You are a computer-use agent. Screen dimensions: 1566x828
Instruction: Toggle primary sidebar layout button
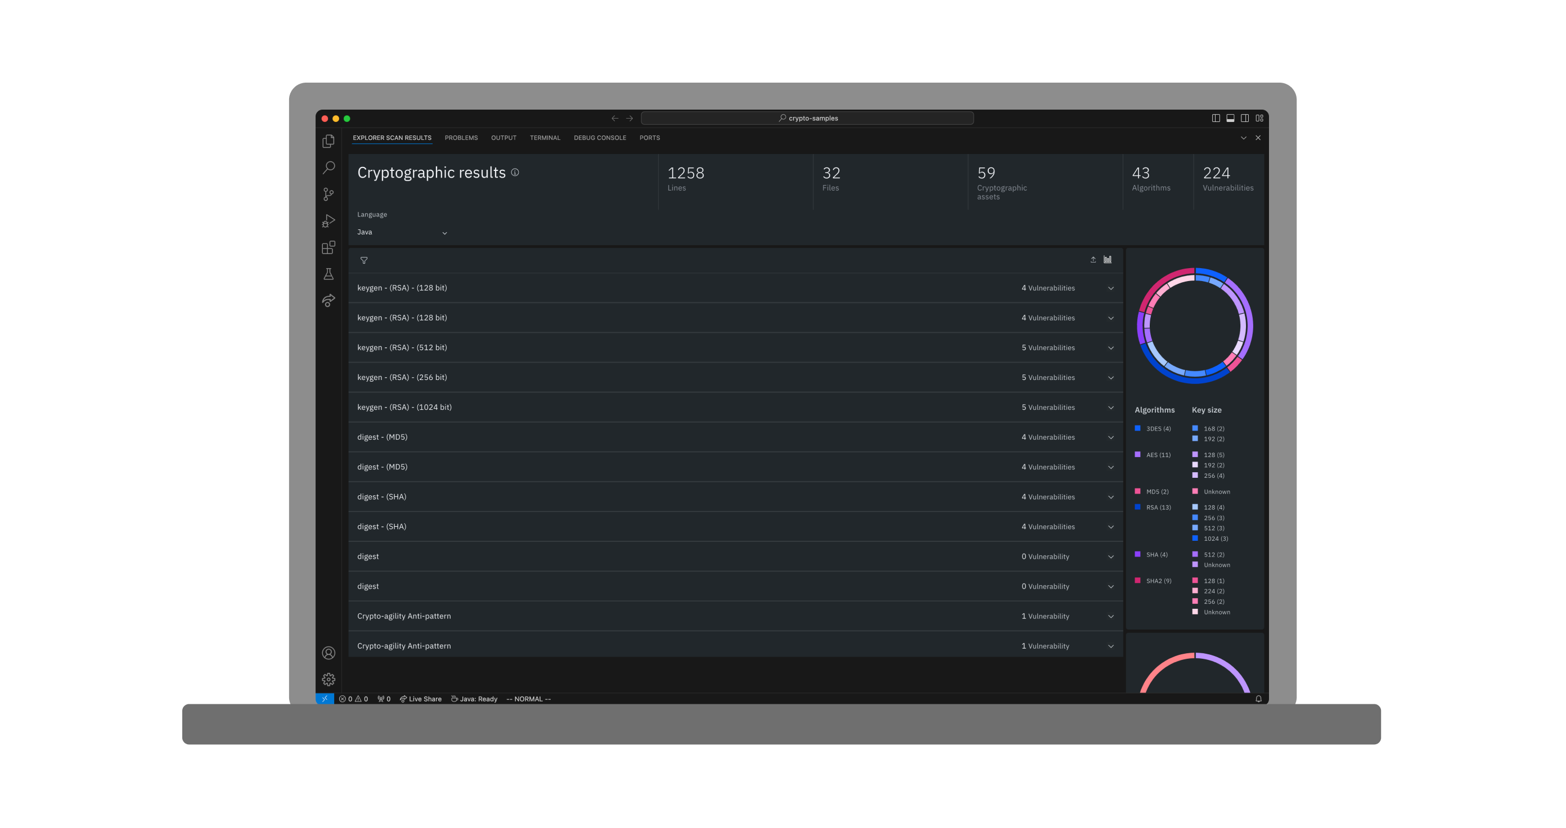[1215, 118]
